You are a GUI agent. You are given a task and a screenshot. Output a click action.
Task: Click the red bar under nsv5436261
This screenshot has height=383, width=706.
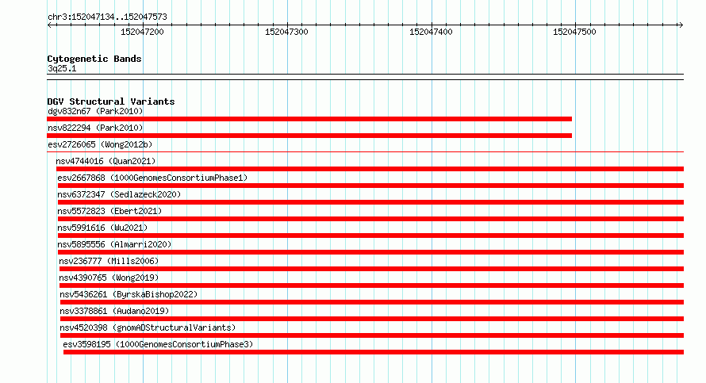click(x=372, y=302)
